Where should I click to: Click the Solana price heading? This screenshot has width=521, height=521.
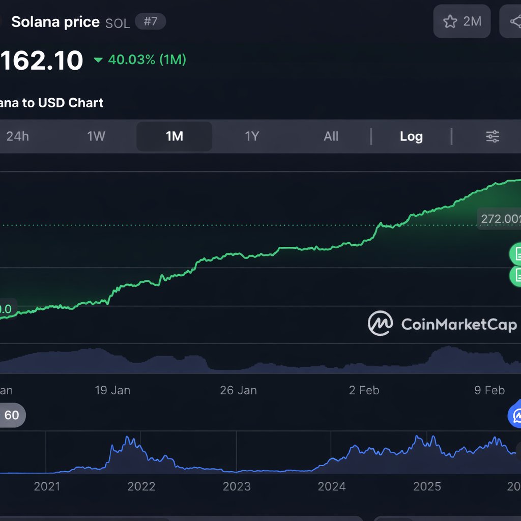click(55, 22)
